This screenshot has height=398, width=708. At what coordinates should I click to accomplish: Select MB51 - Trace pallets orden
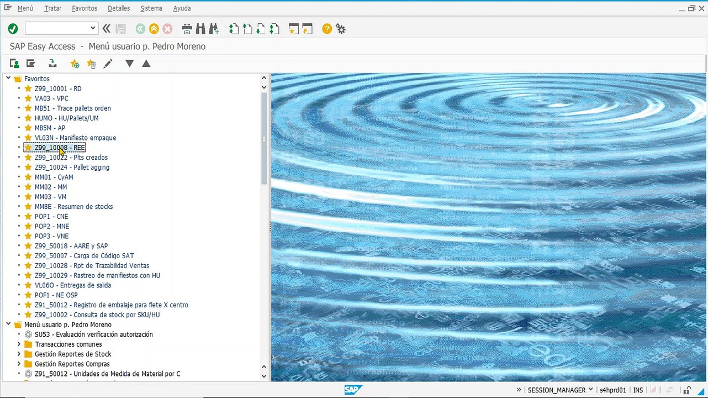tap(73, 108)
